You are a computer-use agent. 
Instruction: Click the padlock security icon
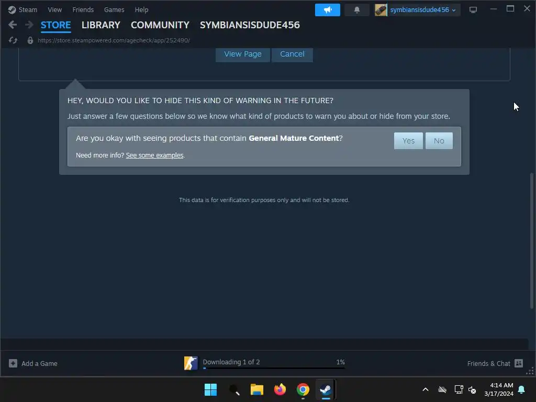(x=30, y=40)
